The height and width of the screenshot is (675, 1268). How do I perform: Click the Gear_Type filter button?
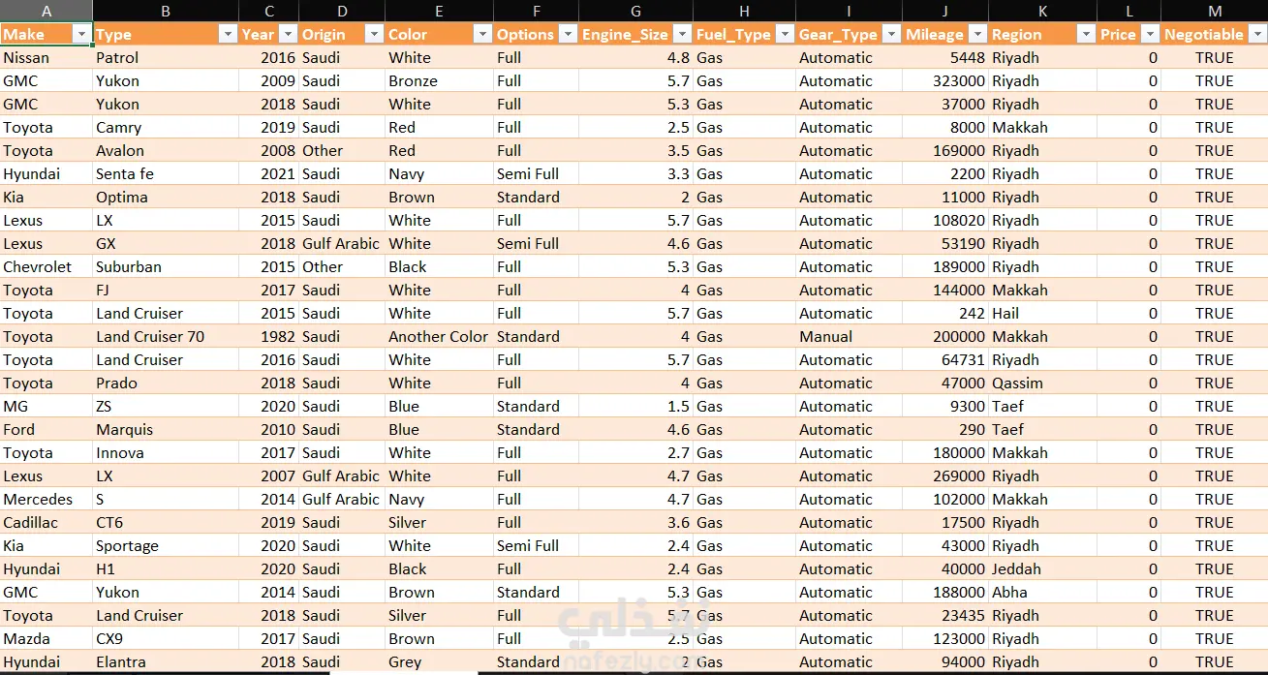click(891, 34)
